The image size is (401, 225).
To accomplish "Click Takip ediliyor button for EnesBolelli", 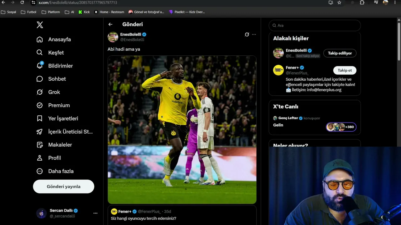I will pos(340,53).
